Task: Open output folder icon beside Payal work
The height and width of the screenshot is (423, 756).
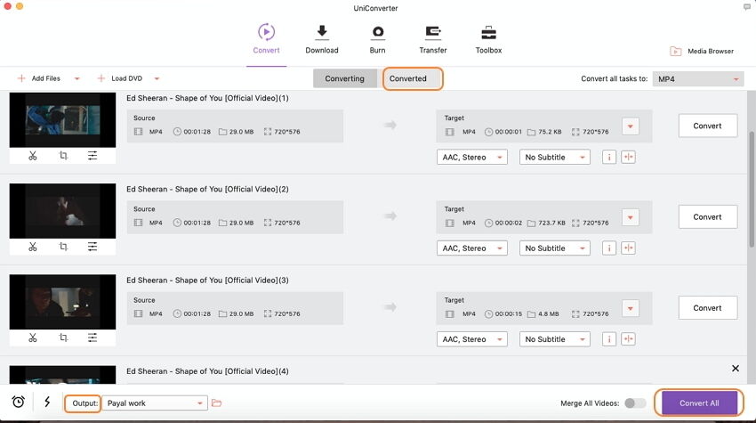Action: [x=216, y=403]
